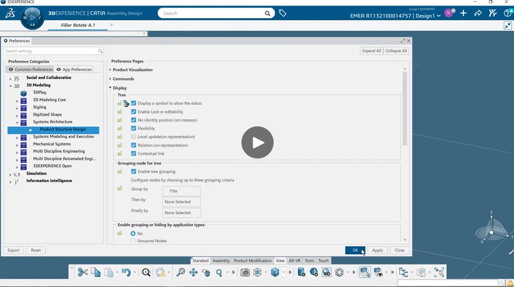Expand the Commands section
Image resolution: width=514 pixels, height=287 pixels.
(110, 79)
